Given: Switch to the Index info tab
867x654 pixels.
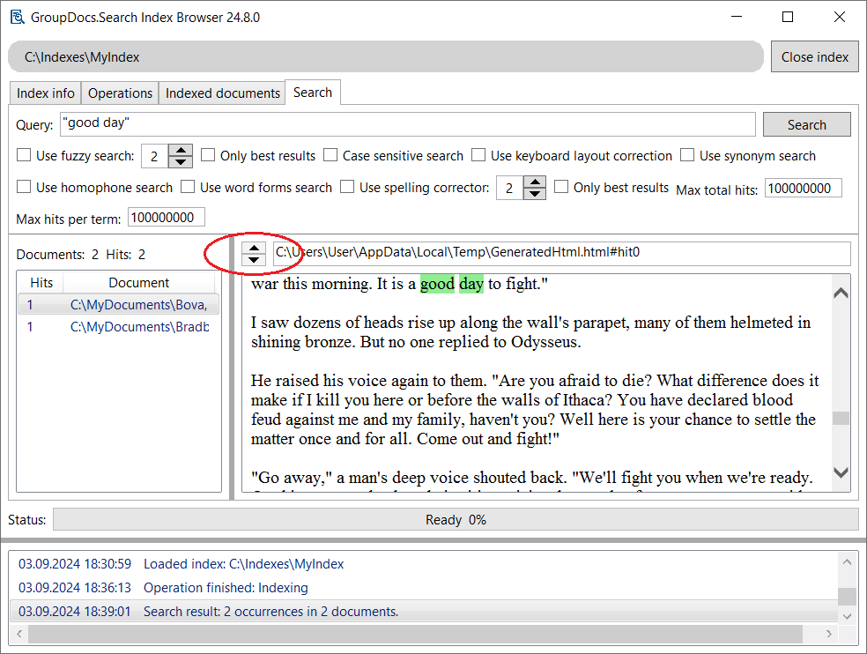Looking at the screenshot, I should point(46,93).
